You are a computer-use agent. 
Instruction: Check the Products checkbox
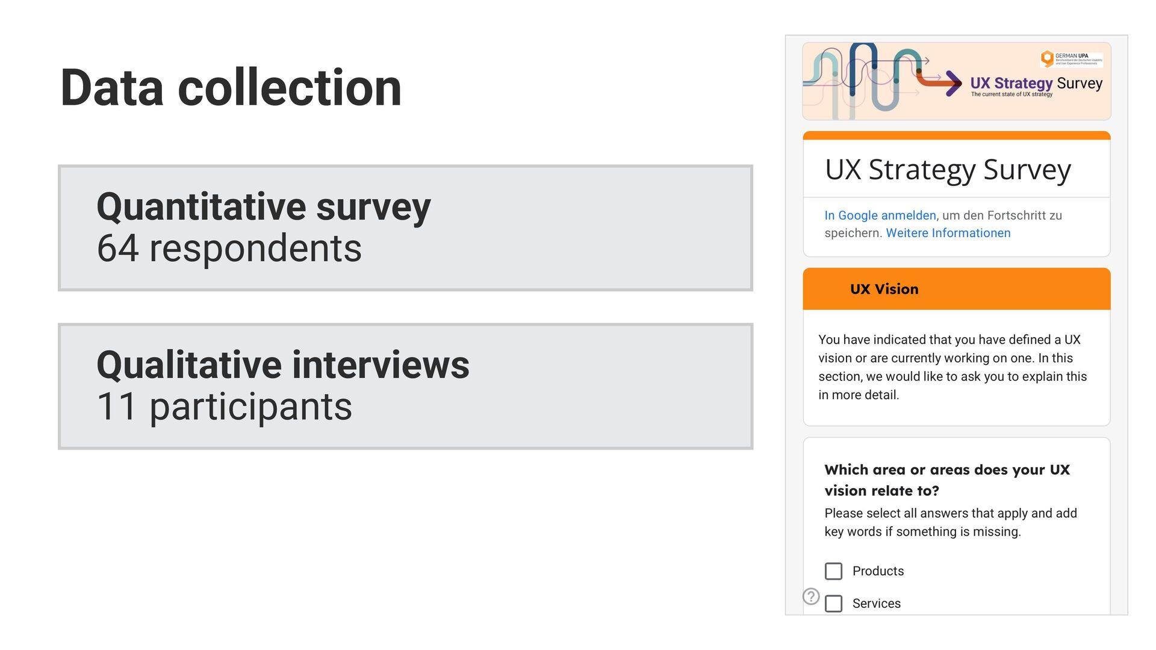point(833,571)
